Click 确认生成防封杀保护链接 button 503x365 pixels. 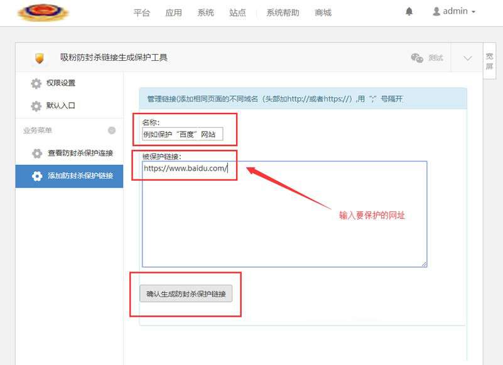(x=187, y=294)
